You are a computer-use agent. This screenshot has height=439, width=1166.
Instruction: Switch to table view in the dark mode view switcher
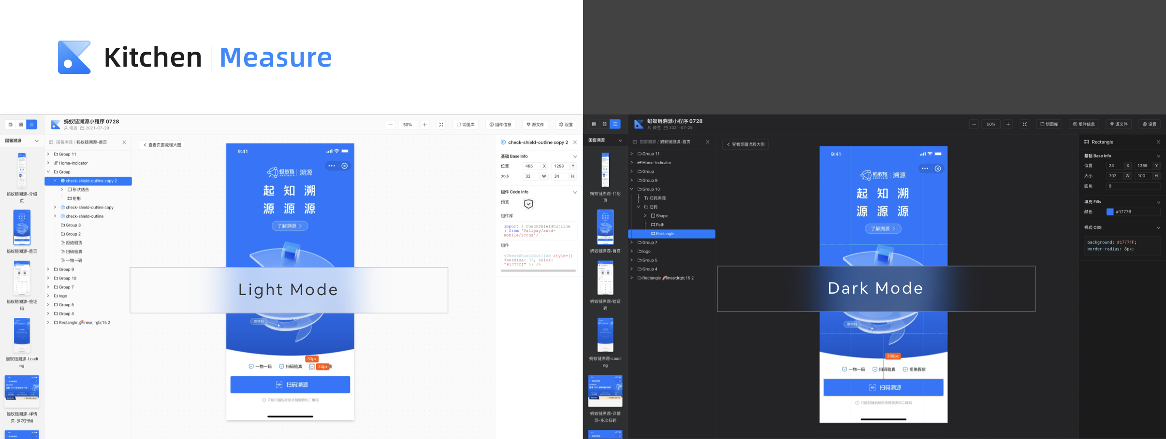[x=594, y=124]
